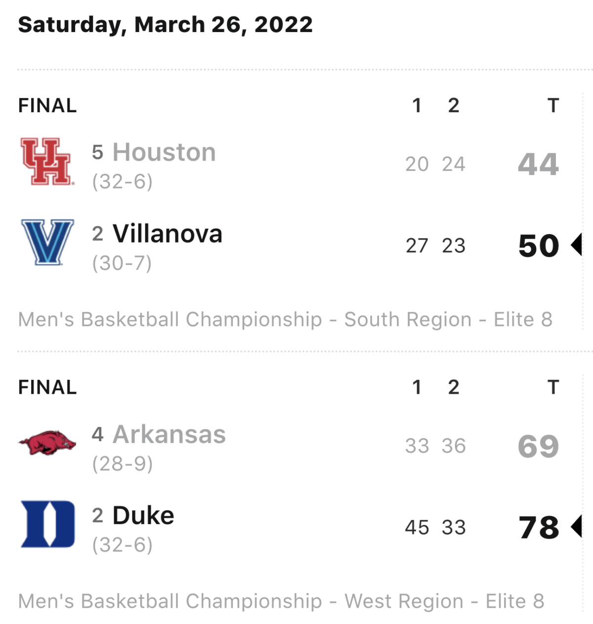Click the winner arrow beside Villanova's 50

(576, 245)
